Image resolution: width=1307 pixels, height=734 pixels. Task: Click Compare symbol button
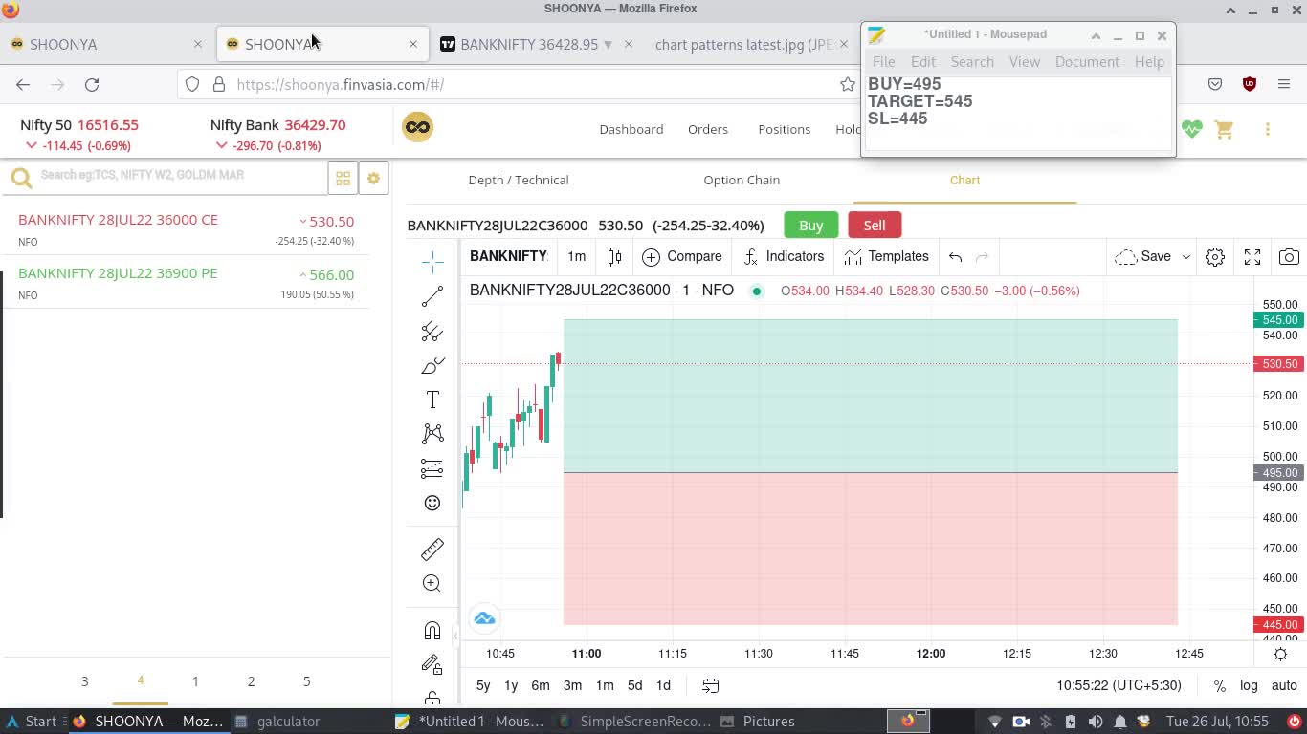682,256
